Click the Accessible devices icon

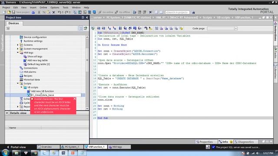135,12
